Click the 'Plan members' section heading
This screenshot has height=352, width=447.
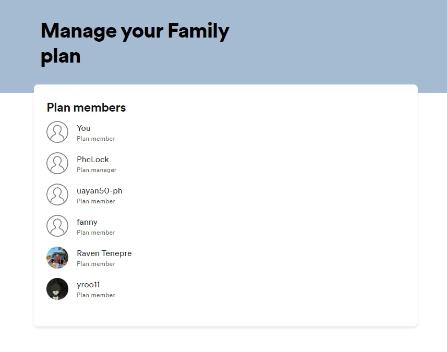click(x=86, y=108)
